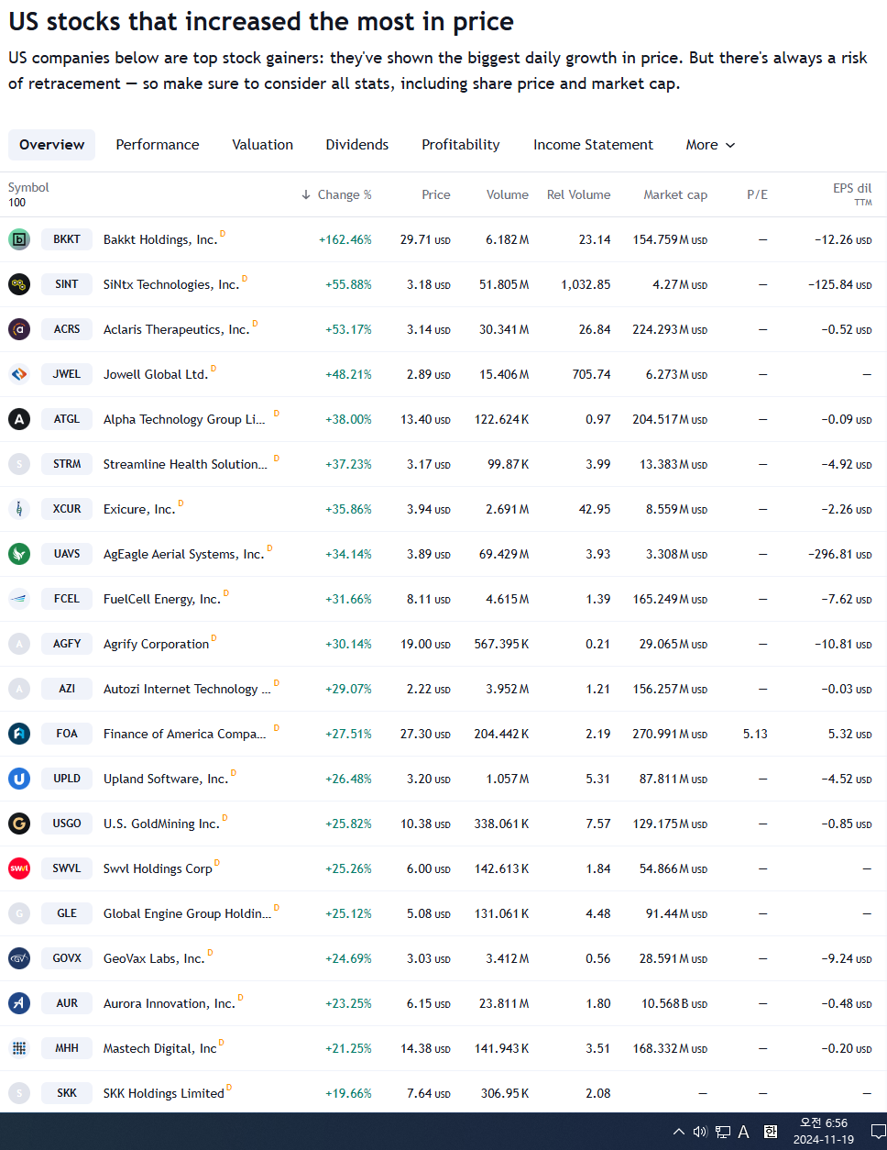This screenshot has width=887, height=1150.
Task: Click the Symbol column header
Action: 28,187
